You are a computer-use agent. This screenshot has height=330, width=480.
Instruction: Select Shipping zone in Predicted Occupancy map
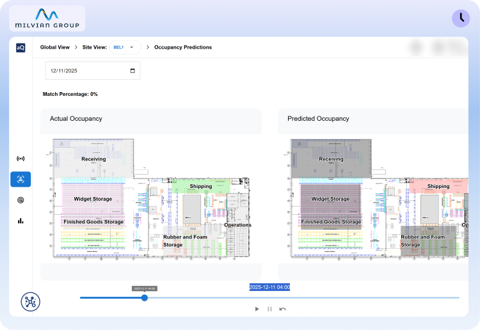coord(438,186)
